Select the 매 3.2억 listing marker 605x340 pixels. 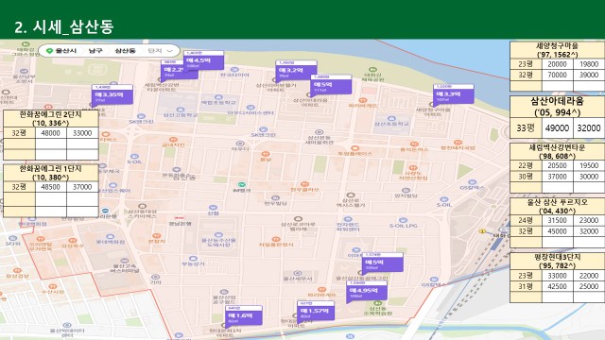tap(296, 71)
